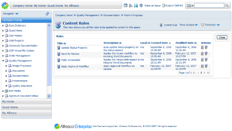Sort rules by Description column
The width and height of the screenshot is (232, 131).
112,43
